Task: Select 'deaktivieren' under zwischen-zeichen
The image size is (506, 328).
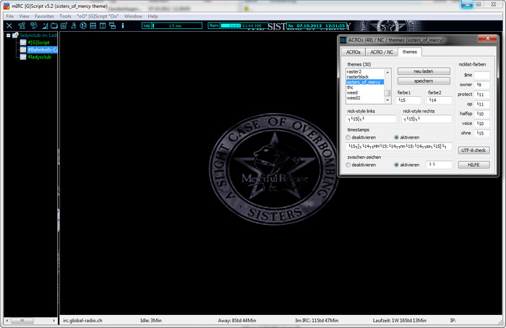Action: point(361,165)
